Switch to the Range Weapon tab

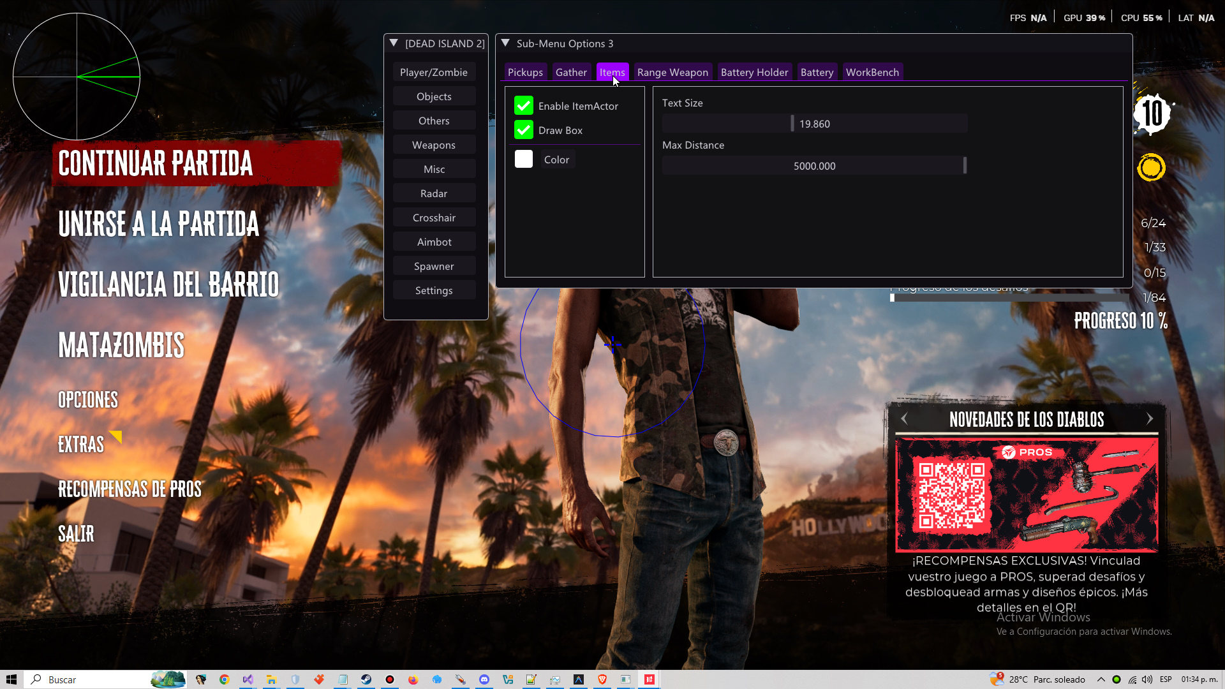[x=672, y=72]
